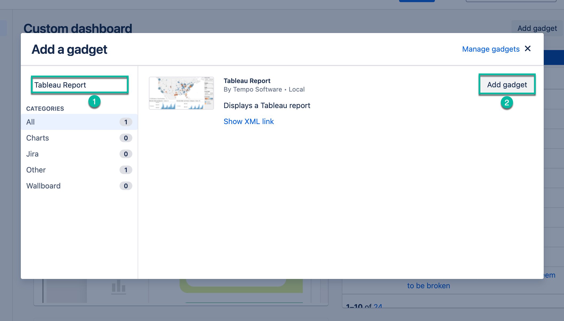The image size is (564, 321).
Task: Click the Tableau Report gadget title
Action: point(247,81)
